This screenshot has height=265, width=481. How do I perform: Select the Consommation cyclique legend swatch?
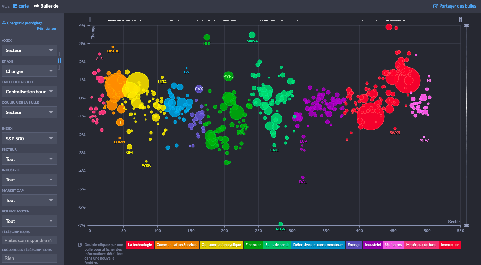pyautogui.click(x=221, y=245)
